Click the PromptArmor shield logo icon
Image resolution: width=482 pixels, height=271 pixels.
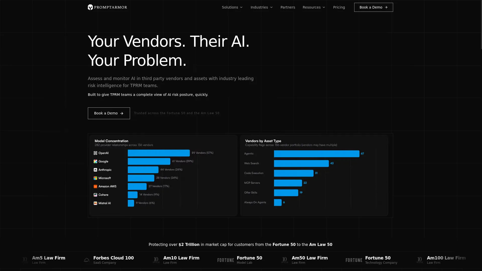point(90,7)
